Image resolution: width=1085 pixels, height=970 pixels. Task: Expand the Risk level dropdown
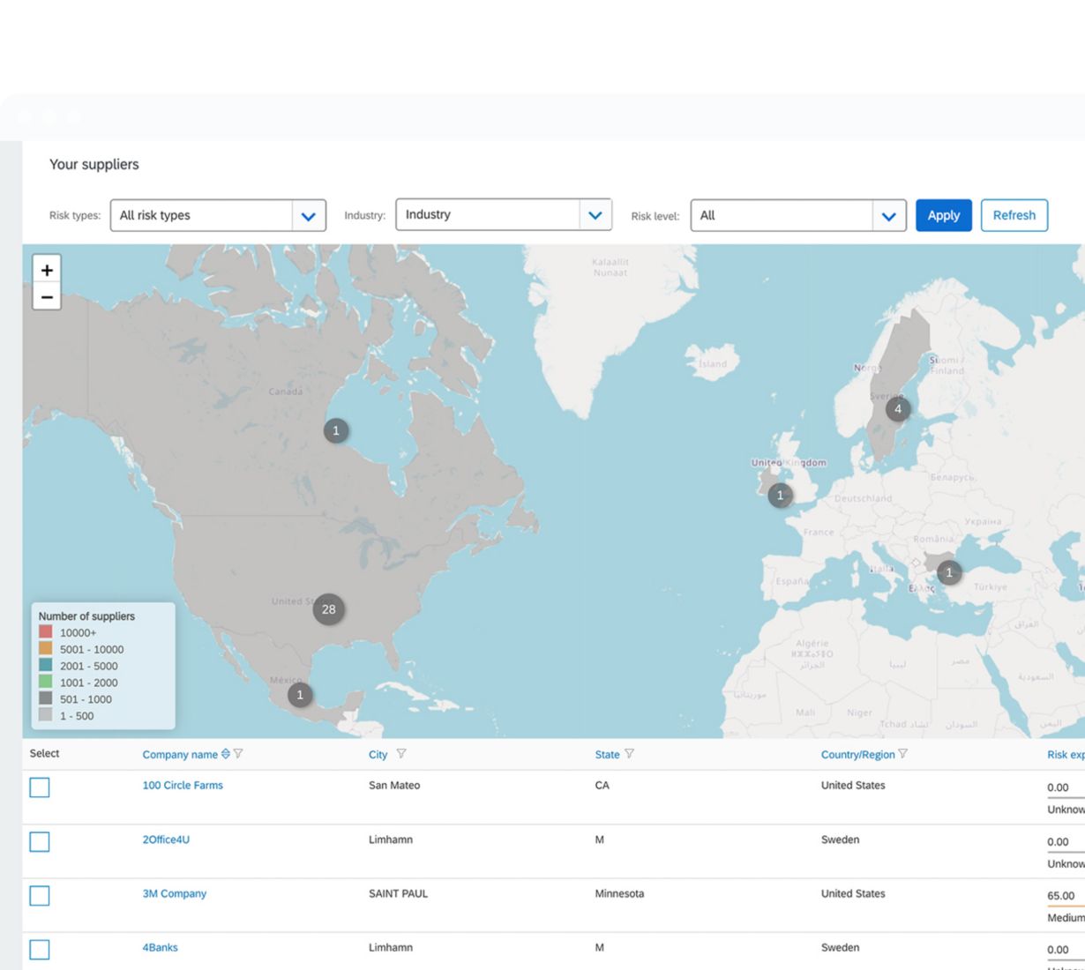click(x=888, y=216)
